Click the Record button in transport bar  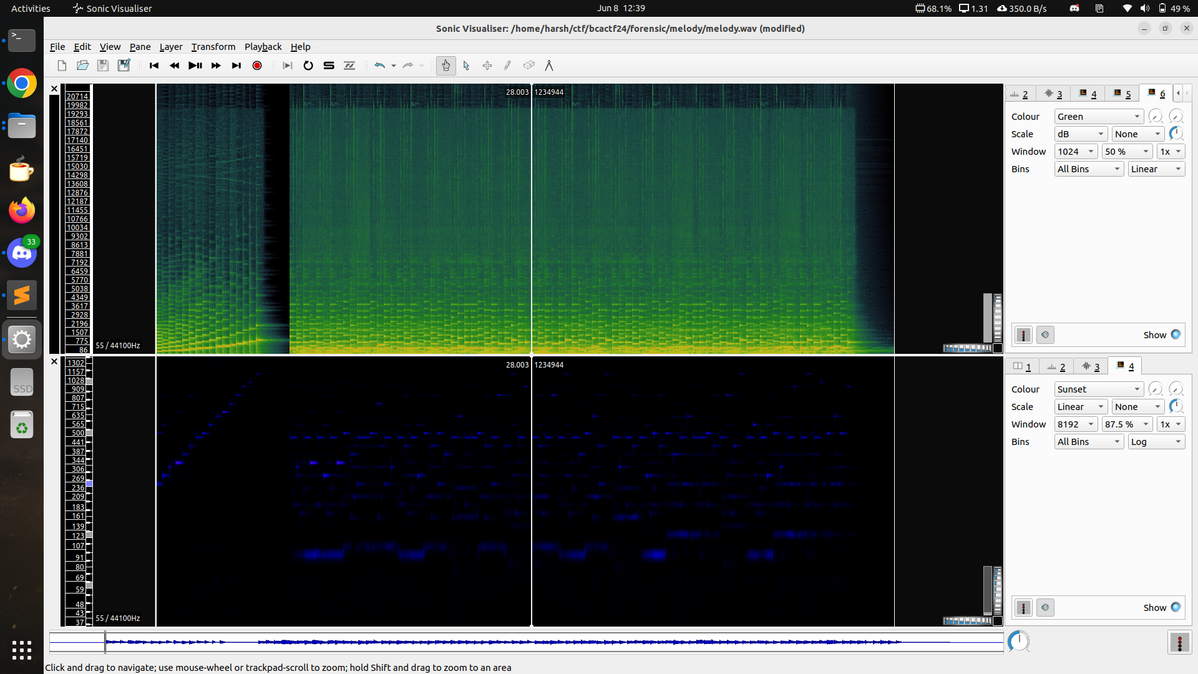(x=256, y=65)
